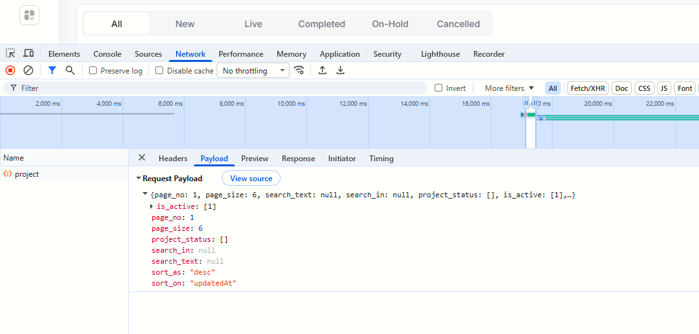Screen dimensions: 699x334
Task: Clear the network log
Action: click(x=28, y=70)
